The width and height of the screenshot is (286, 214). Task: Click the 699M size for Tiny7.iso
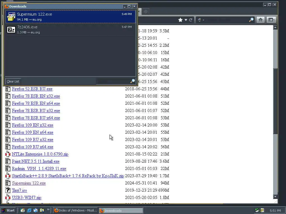coord(164,190)
